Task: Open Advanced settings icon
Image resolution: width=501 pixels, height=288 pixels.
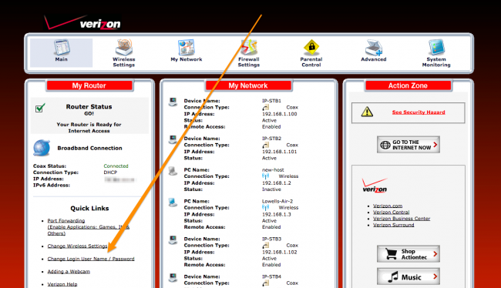Action: [x=374, y=48]
